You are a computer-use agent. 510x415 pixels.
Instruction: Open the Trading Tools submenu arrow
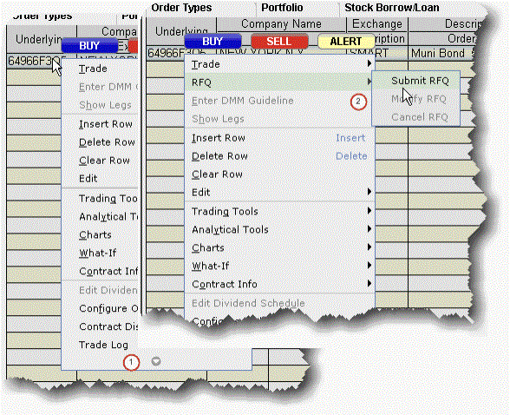coord(369,211)
